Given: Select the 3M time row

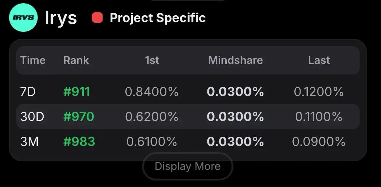Looking at the screenshot, I should click(x=188, y=142).
